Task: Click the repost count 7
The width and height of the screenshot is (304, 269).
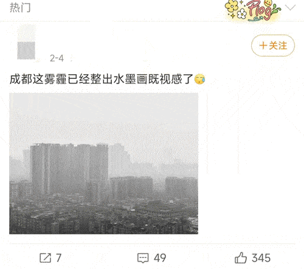Action: [58, 258]
